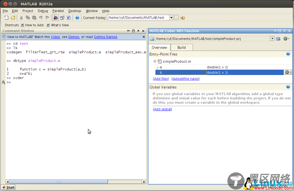Open Profiler toolbar icon
This screenshot has height=191, width=294.
(x=69, y=18)
